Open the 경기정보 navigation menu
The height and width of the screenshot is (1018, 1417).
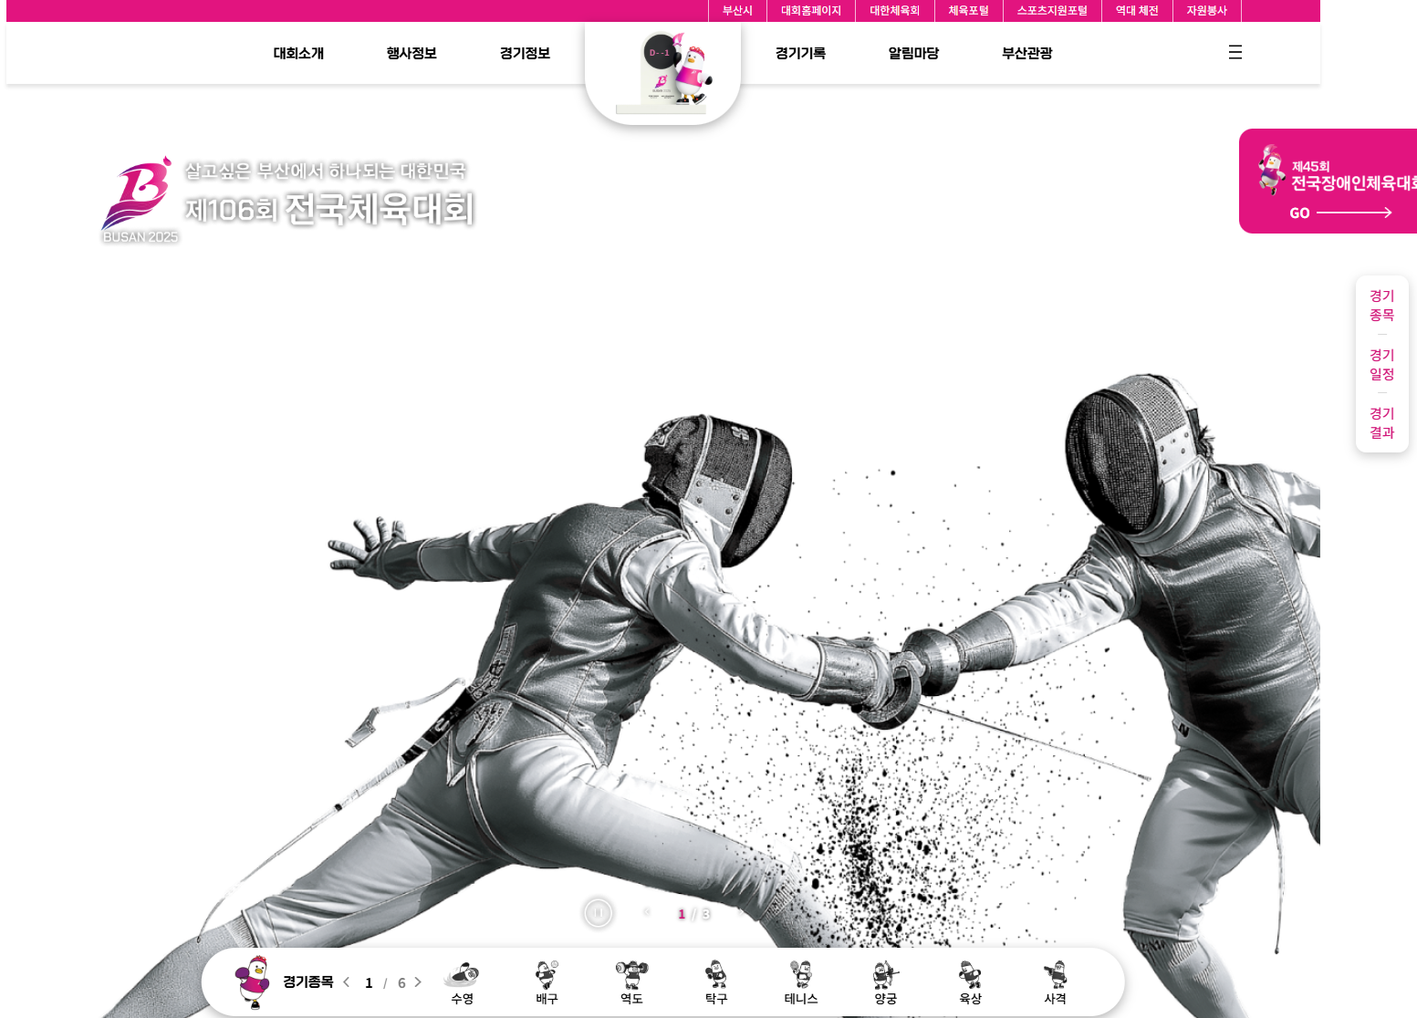point(525,54)
